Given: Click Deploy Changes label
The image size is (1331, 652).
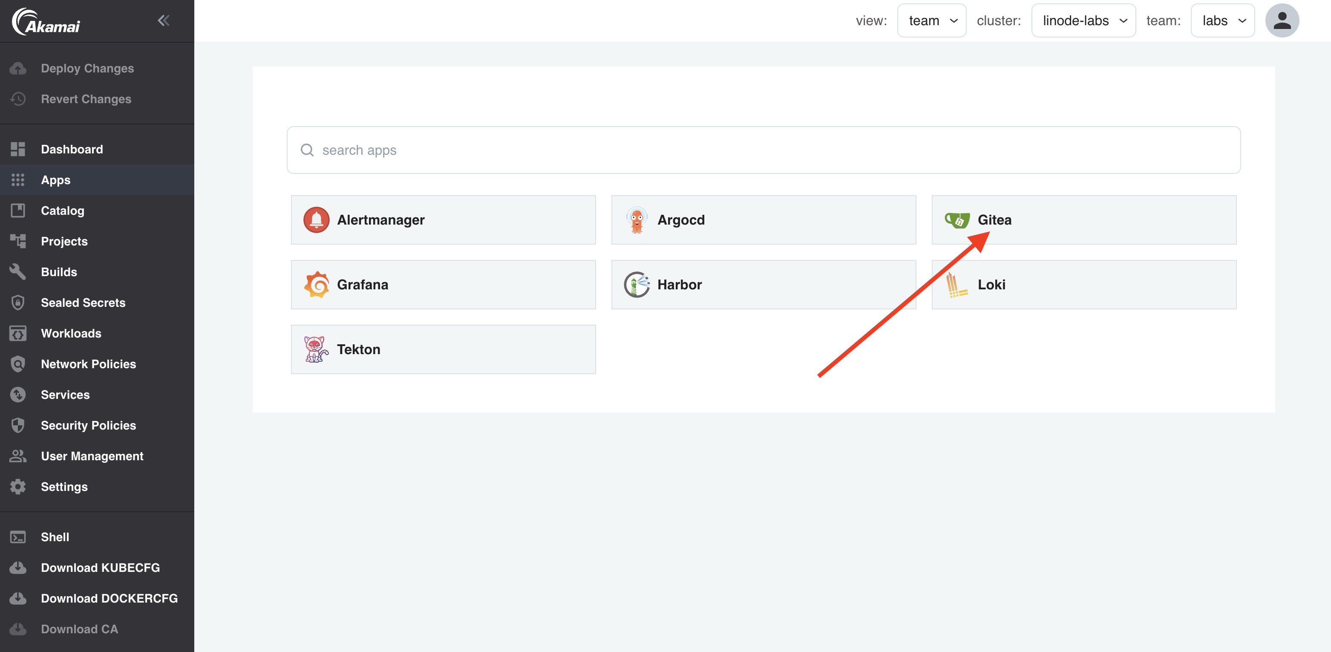Looking at the screenshot, I should [x=87, y=68].
